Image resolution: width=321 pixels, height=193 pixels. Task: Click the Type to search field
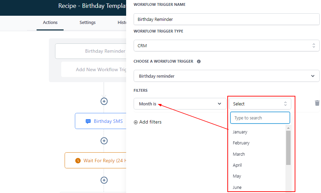point(260,118)
